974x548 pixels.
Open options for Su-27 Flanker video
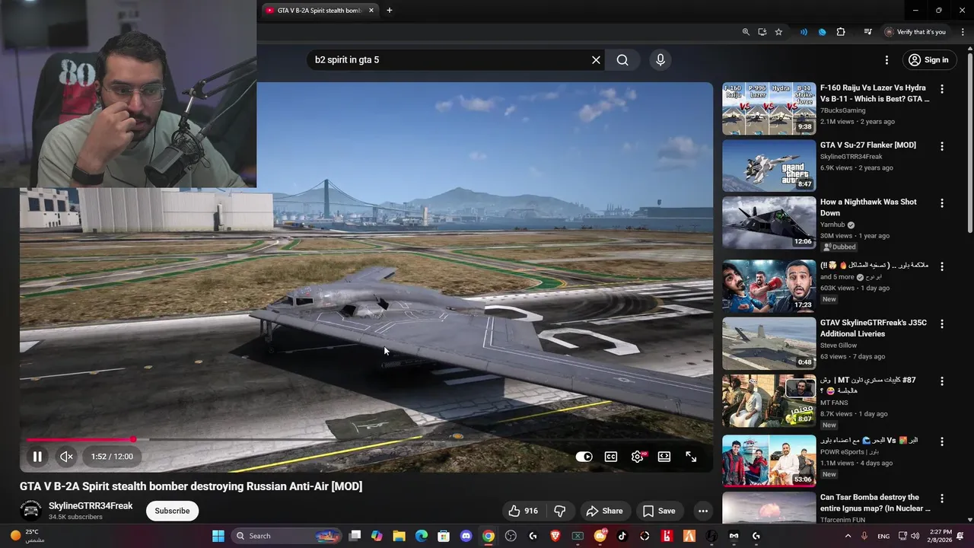point(942,146)
